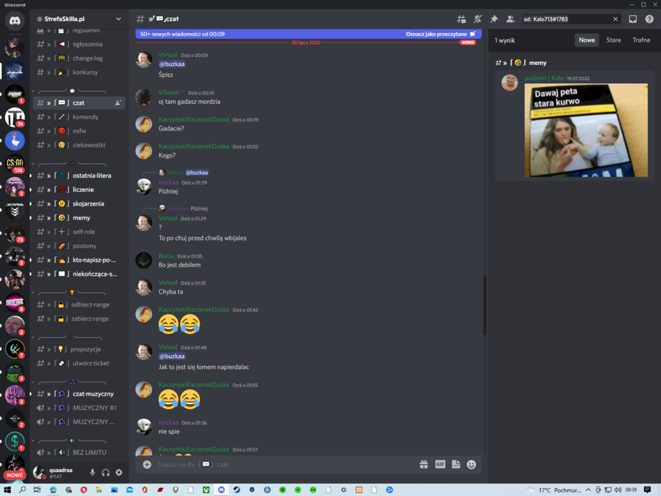
Task: Mute microphone in user panel
Action: (x=93, y=473)
